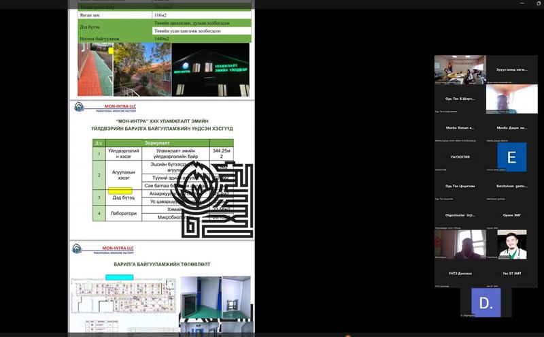Click the blue 'E' participant avatar
544x337 pixels.
pyautogui.click(x=511, y=157)
